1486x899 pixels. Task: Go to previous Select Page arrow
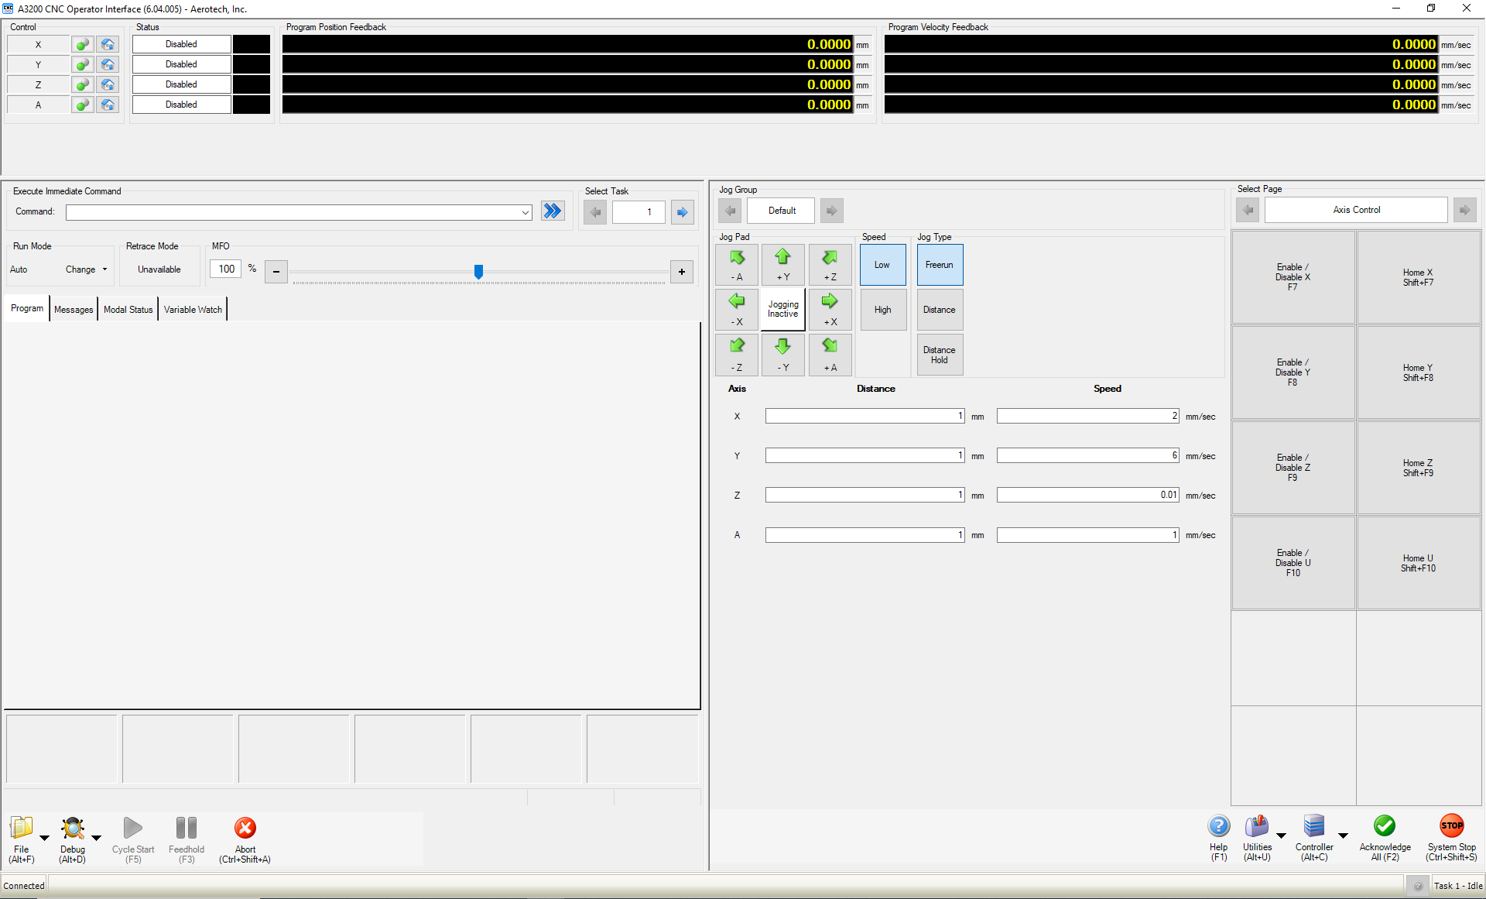[1248, 210]
